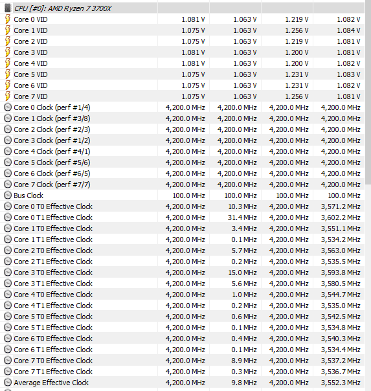Select the Bus Clock row label

pyautogui.click(x=28, y=195)
